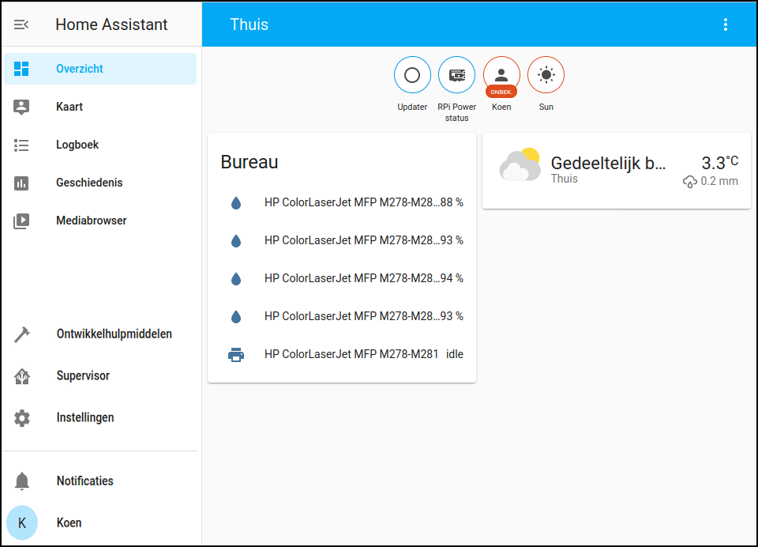The image size is (758, 547).
Task: Open the HP ColorLaserJet row showing 88 %
Action: point(342,203)
